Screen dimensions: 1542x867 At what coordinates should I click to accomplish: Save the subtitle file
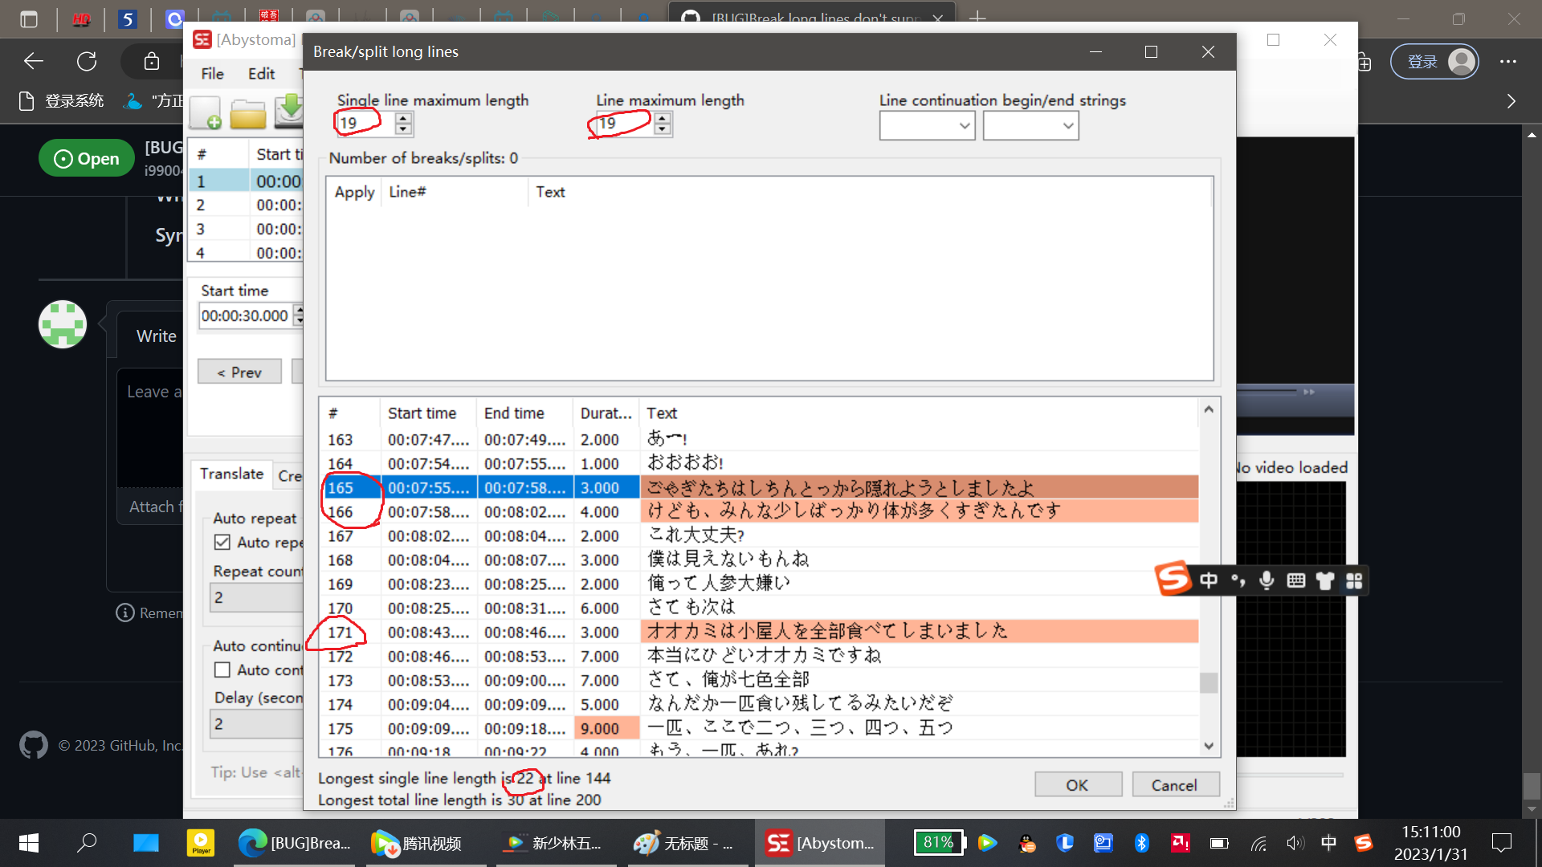[291, 111]
